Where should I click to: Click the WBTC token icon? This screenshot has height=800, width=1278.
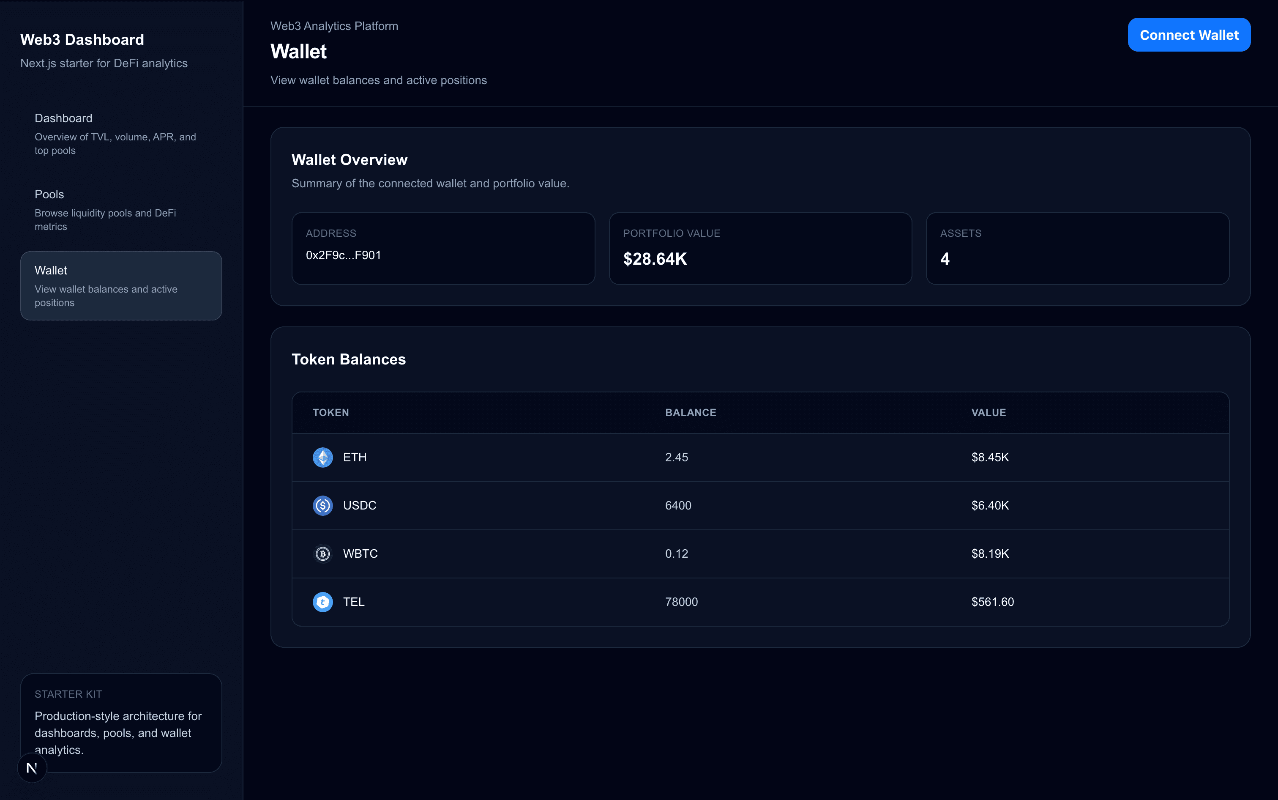click(322, 553)
